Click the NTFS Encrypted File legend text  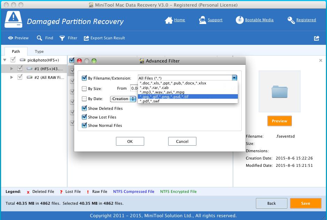178,192
